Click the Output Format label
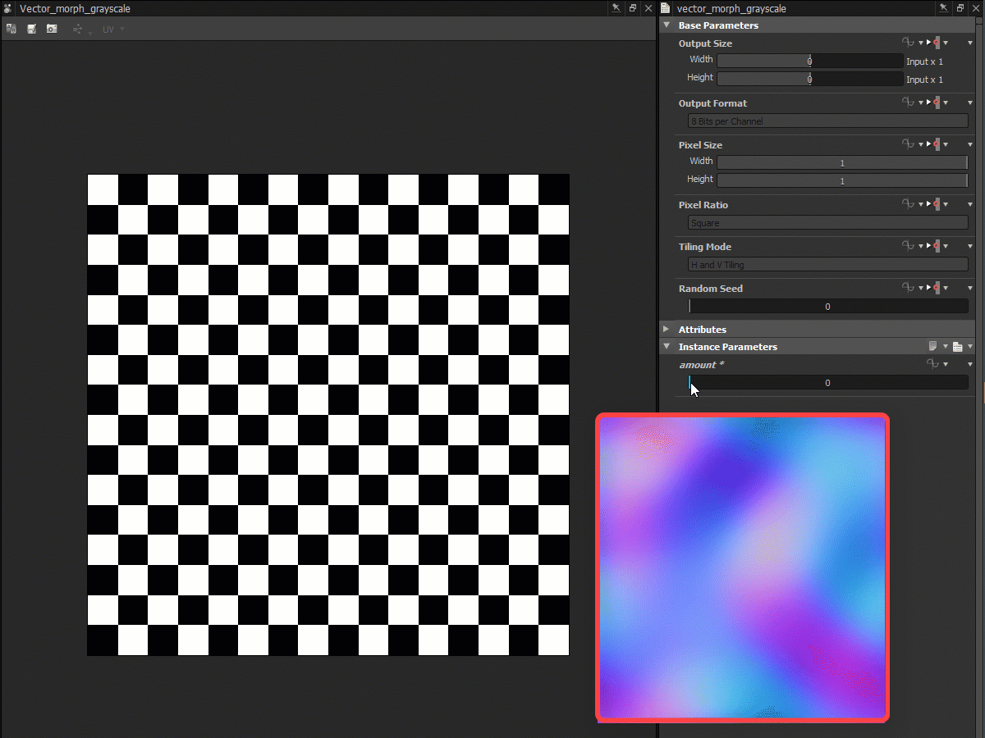 tap(712, 103)
